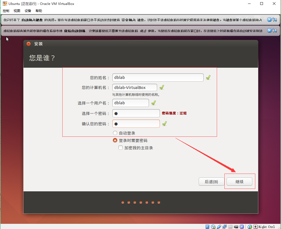281x229 pixels.
Task: Click the VirtualBox icon in title bar
Action: click(5, 4)
